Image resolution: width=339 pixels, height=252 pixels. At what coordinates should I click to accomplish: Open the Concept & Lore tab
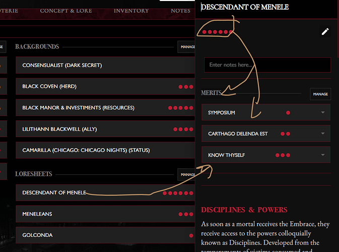click(x=66, y=11)
